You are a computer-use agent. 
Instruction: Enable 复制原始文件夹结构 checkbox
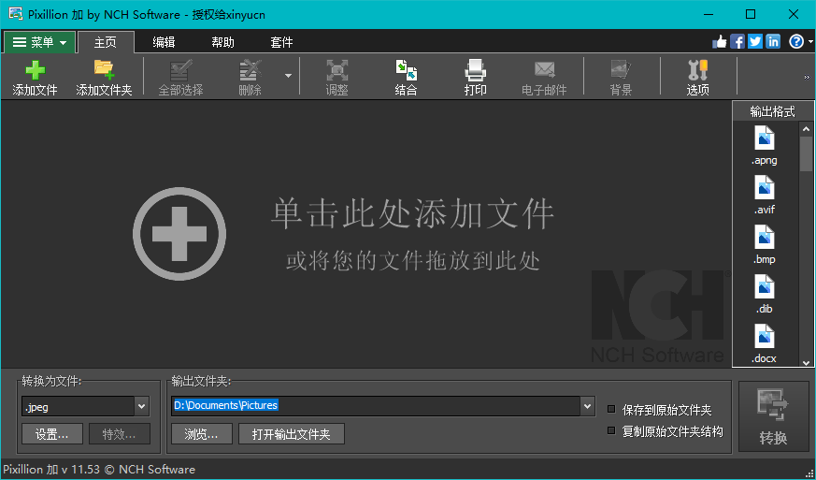611,430
